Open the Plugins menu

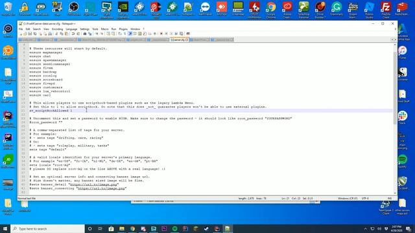click(123, 29)
